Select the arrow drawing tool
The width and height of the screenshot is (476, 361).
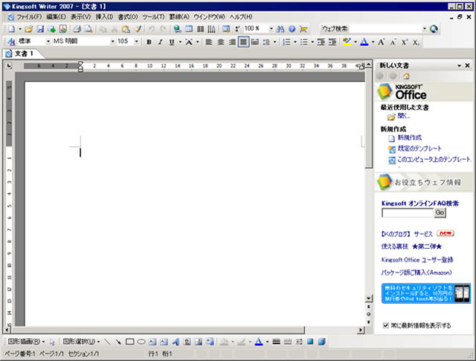[x=118, y=342]
